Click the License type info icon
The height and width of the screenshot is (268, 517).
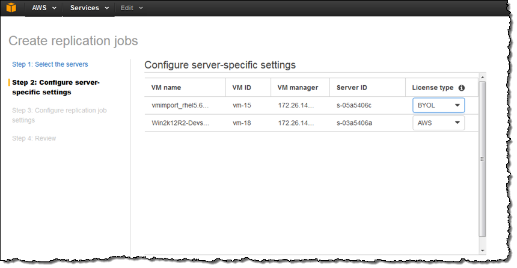(x=462, y=88)
